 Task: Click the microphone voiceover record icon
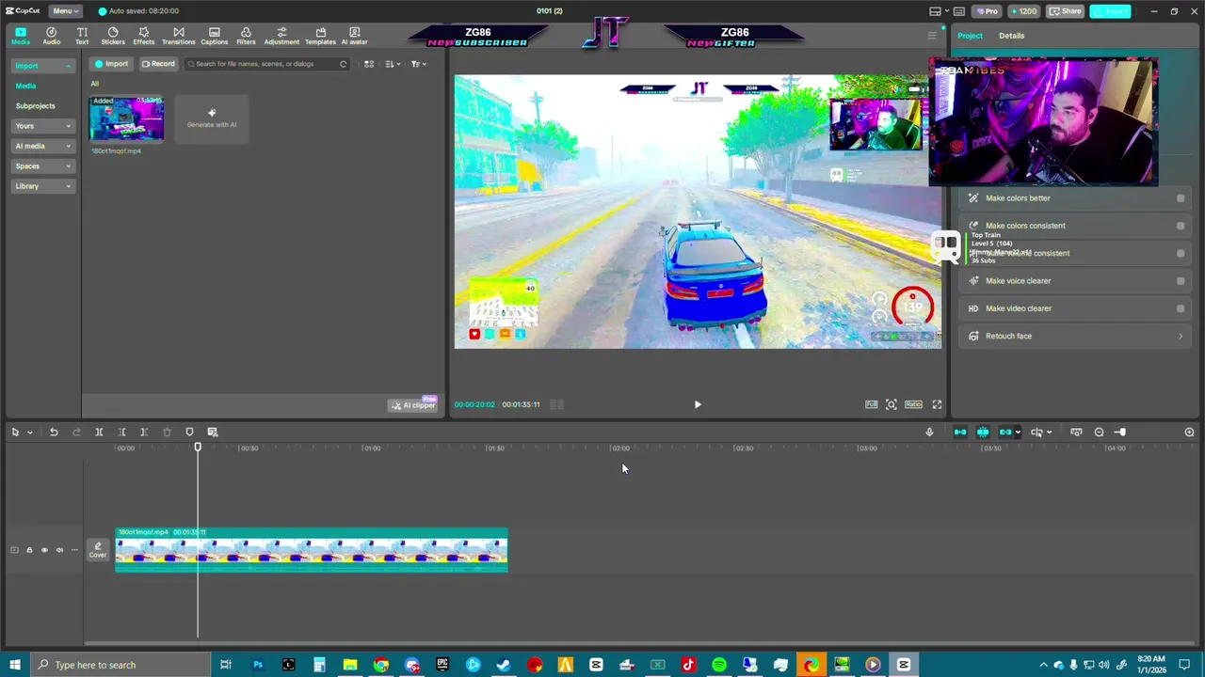(929, 432)
